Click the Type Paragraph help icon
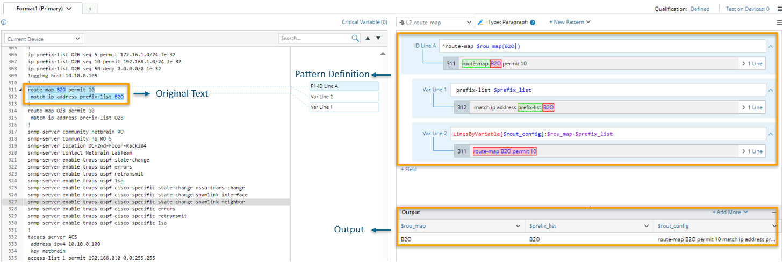The width and height of the screenshot is (783, 263). click(533, 23)
